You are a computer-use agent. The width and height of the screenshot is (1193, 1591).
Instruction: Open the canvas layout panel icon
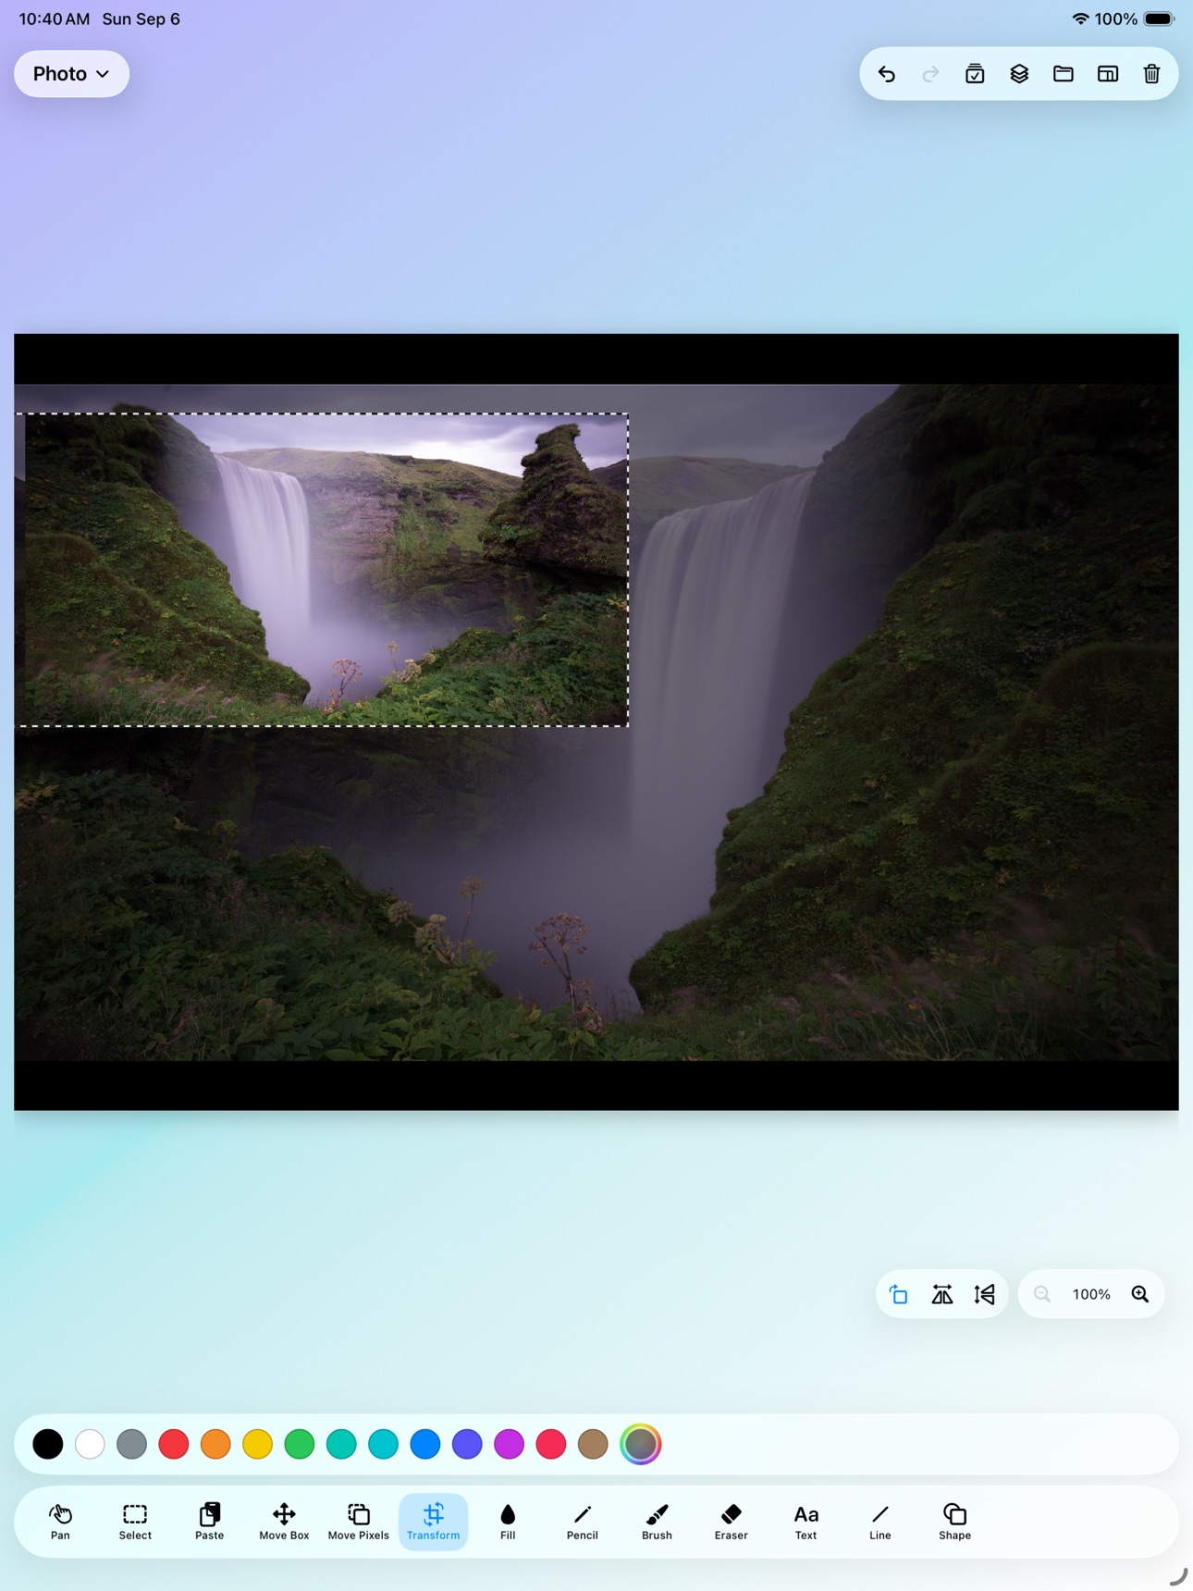[1108, 74]
